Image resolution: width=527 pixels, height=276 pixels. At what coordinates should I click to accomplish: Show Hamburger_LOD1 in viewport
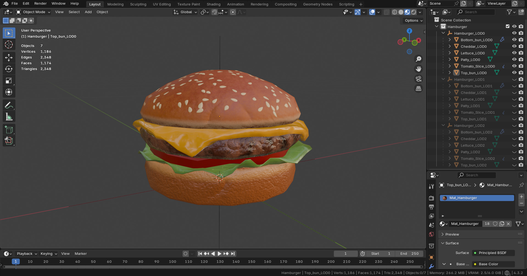(514, 79)
